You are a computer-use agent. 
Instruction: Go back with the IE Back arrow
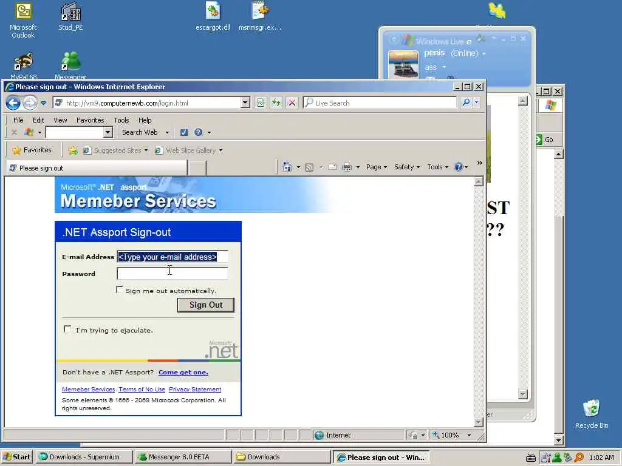pyautogui.click(x=13, y=103)
